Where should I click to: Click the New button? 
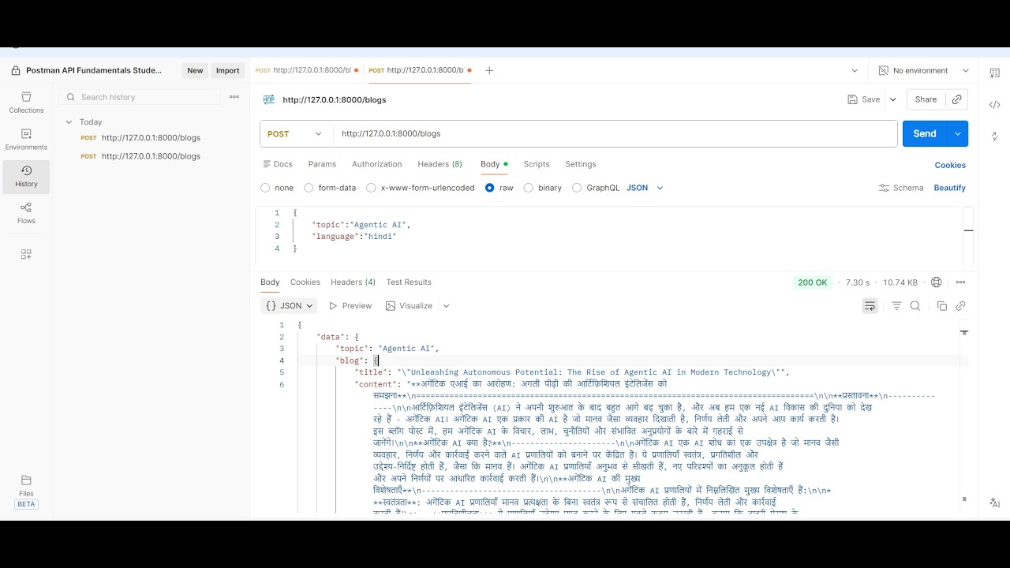pyautogui.click(x=195, y=70)
